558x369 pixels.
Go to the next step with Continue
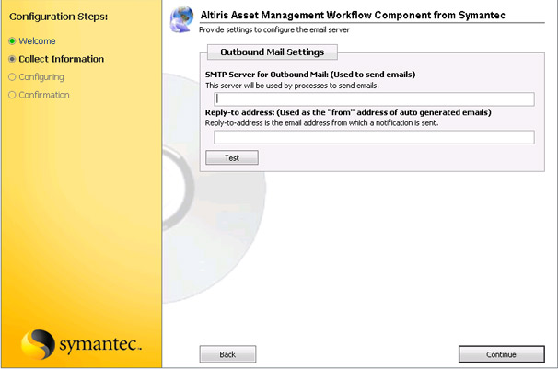tap(501, 354)
